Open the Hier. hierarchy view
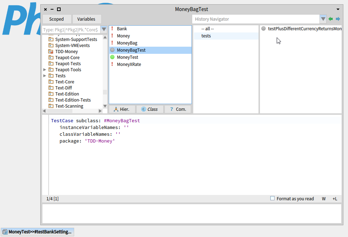Viewport: 348px width, 237px height. (122, 109)
